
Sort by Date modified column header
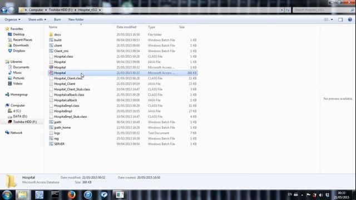tap(126, 27)
